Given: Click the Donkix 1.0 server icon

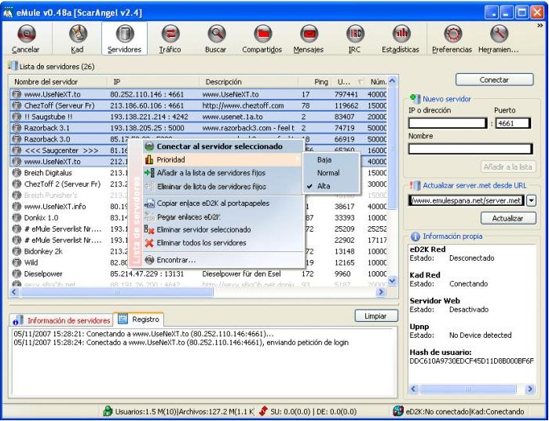Looking at the screenshot, I should coord(16,218).
